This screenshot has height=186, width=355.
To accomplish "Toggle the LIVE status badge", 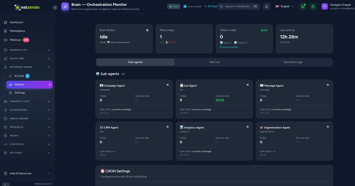I will 174,6.
